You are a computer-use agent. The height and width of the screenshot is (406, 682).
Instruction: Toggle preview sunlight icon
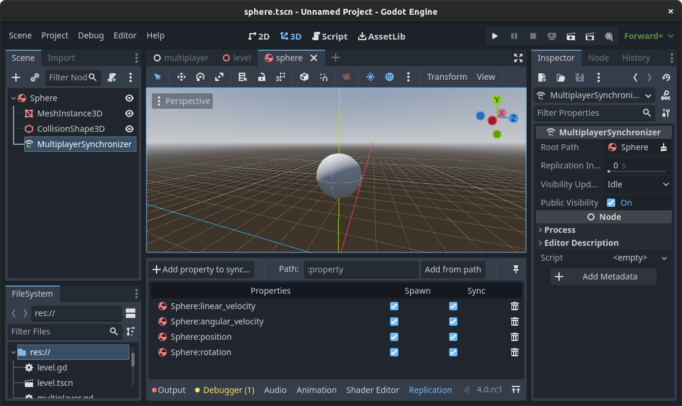tap(370, 77)
